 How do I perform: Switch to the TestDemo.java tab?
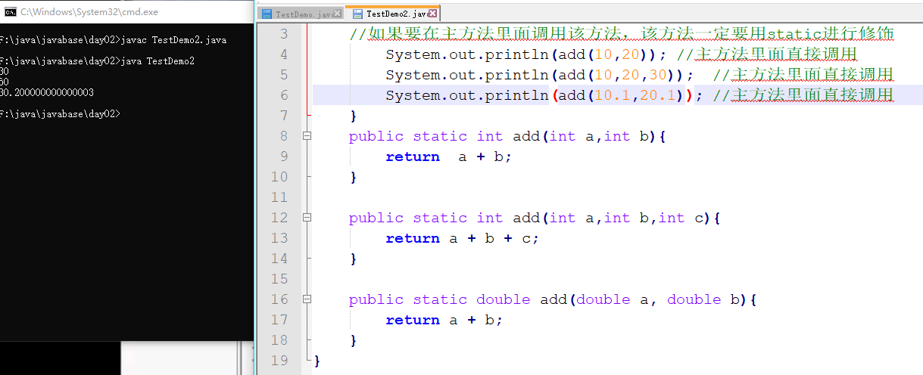(x=301, y=14)
